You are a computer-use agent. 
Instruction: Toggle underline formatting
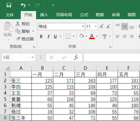point(55,36)
